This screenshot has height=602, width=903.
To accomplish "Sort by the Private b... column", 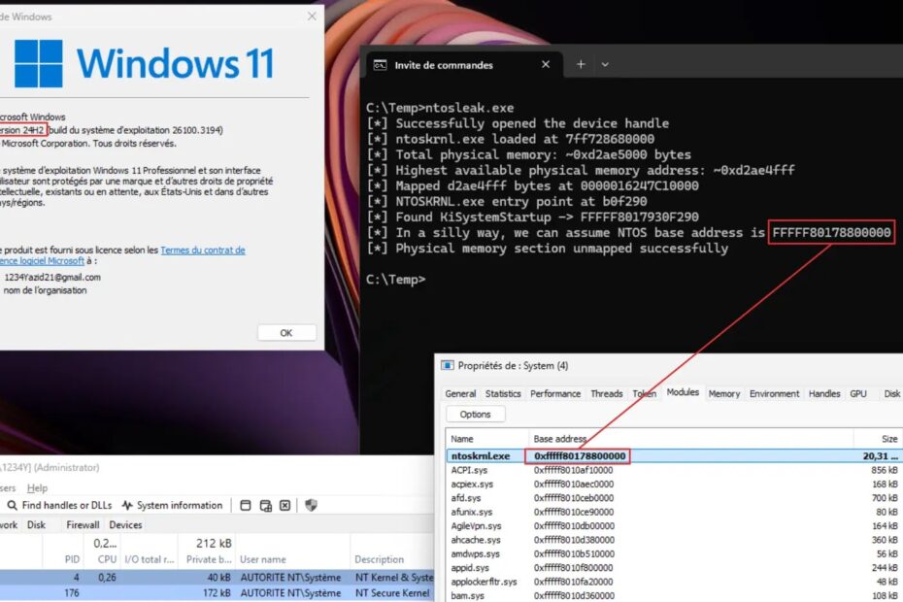I will point(209,559).
